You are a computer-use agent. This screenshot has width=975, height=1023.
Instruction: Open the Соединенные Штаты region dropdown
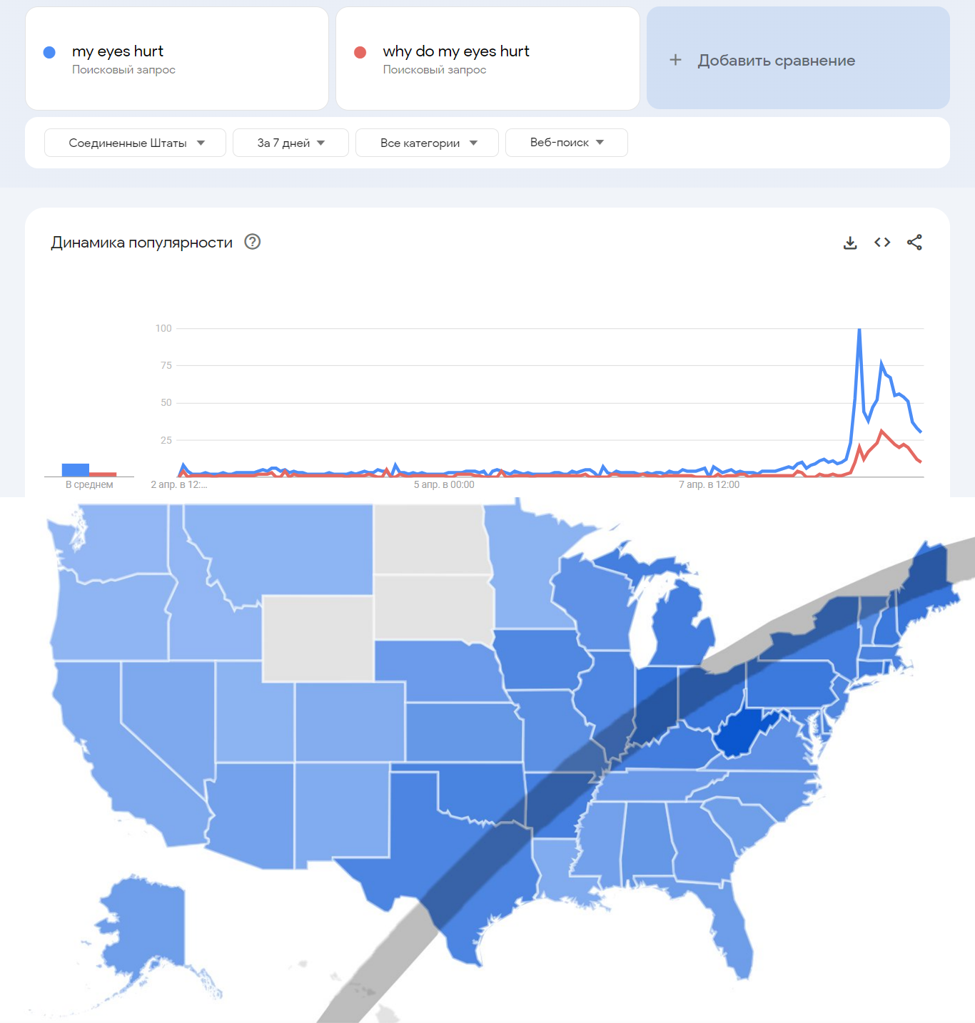click(x=135, y=143)
